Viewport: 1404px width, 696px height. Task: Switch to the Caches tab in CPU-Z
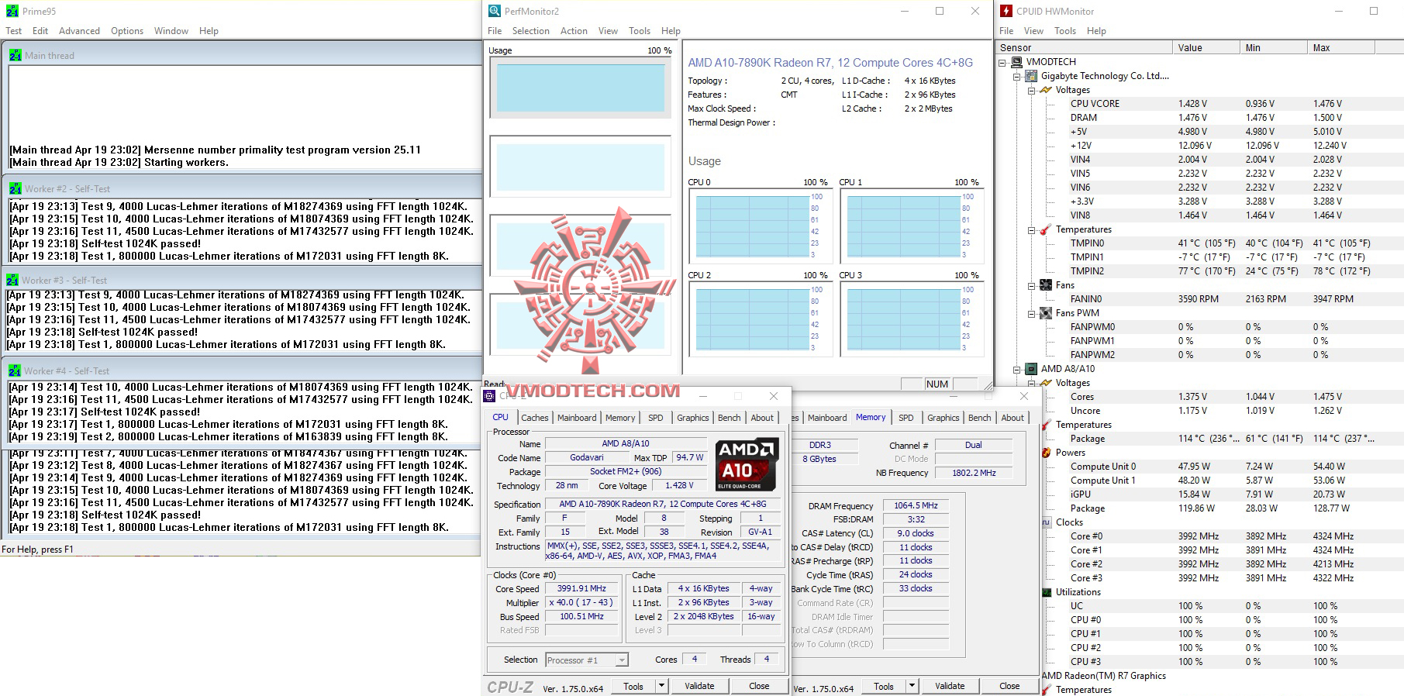click(534, 418)
